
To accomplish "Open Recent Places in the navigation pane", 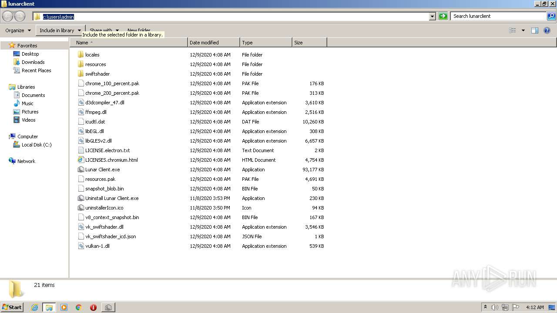I will point(36,70).
